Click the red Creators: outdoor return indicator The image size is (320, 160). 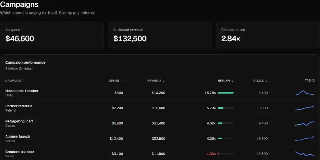point(218,154)
